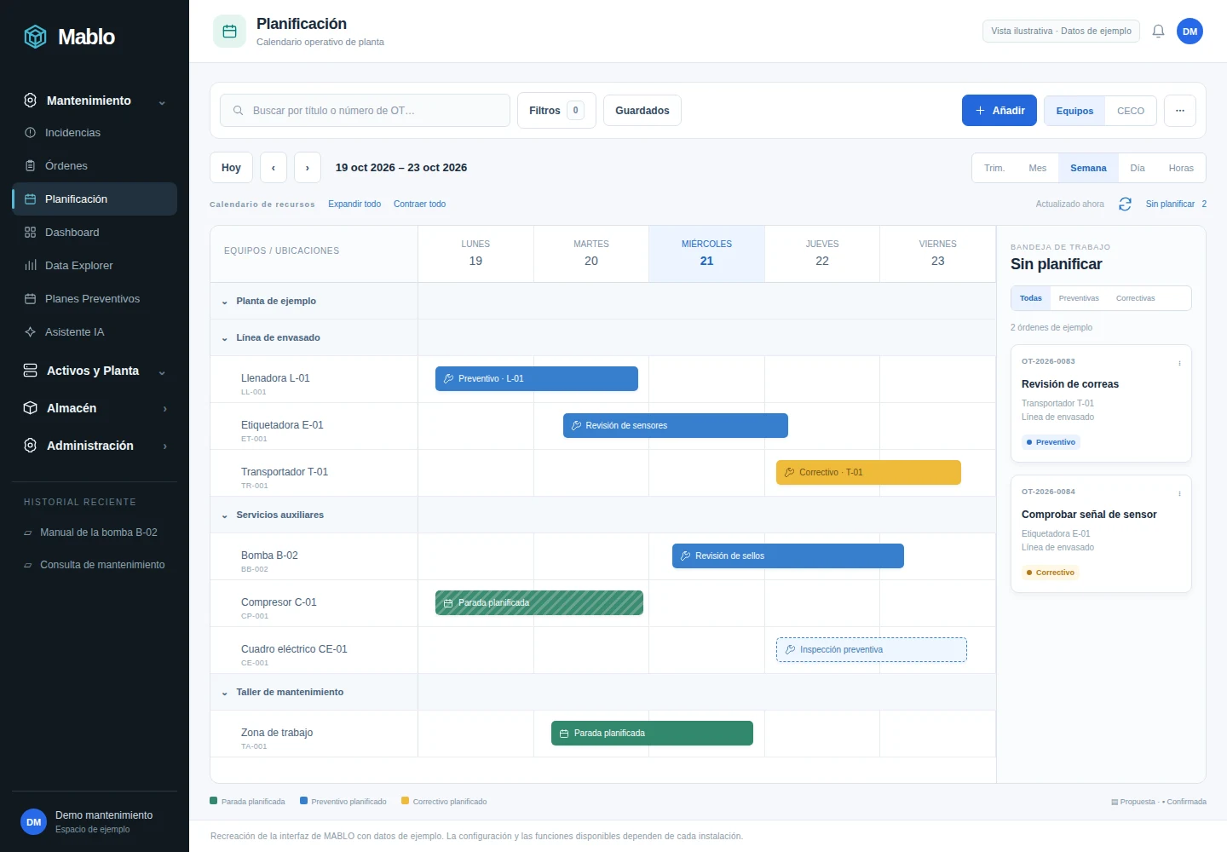Open menu dots on OT-2026-0083 card

pos(1179,363)
